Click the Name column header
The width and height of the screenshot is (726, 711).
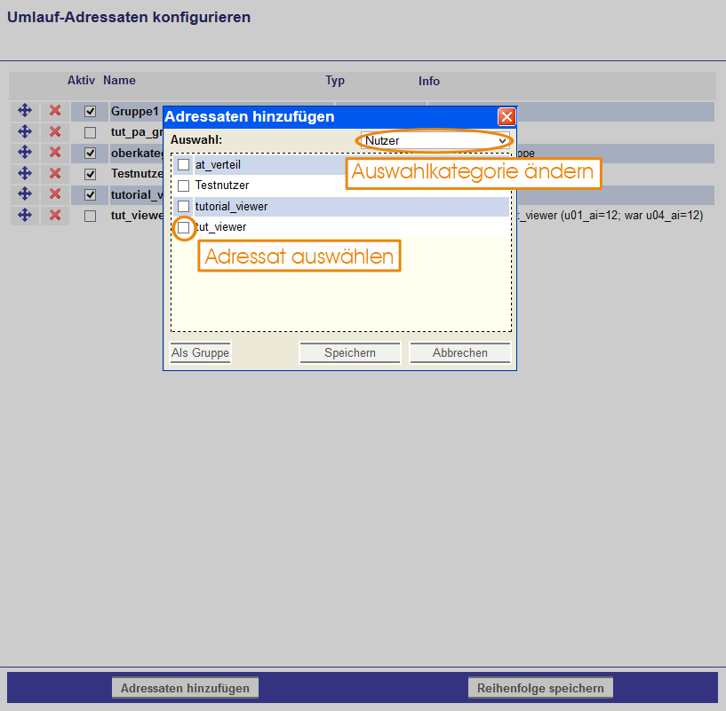coord(119,81)
